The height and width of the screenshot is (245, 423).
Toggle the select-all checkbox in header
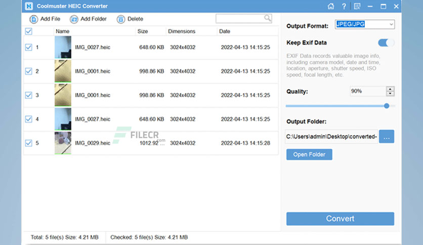29,31
